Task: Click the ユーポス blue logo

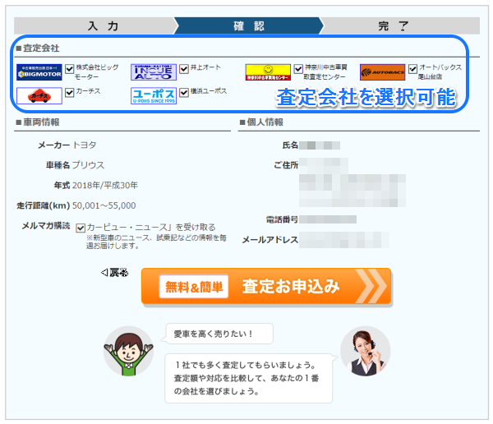Action: click(154, 96)
